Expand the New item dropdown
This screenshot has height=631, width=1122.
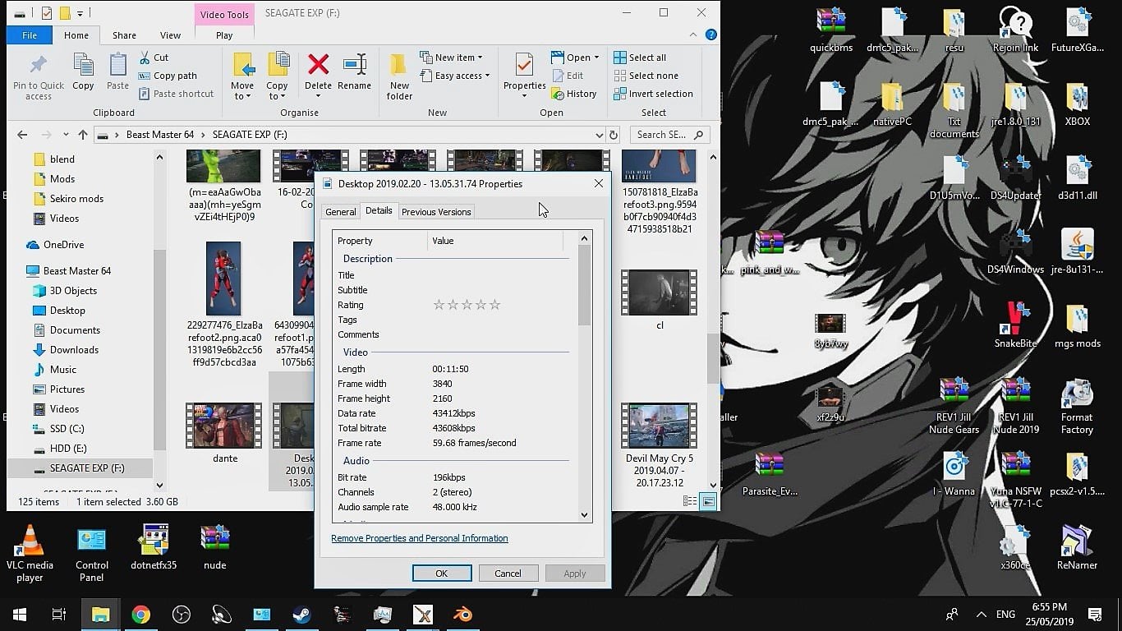(x=451, y=58)
